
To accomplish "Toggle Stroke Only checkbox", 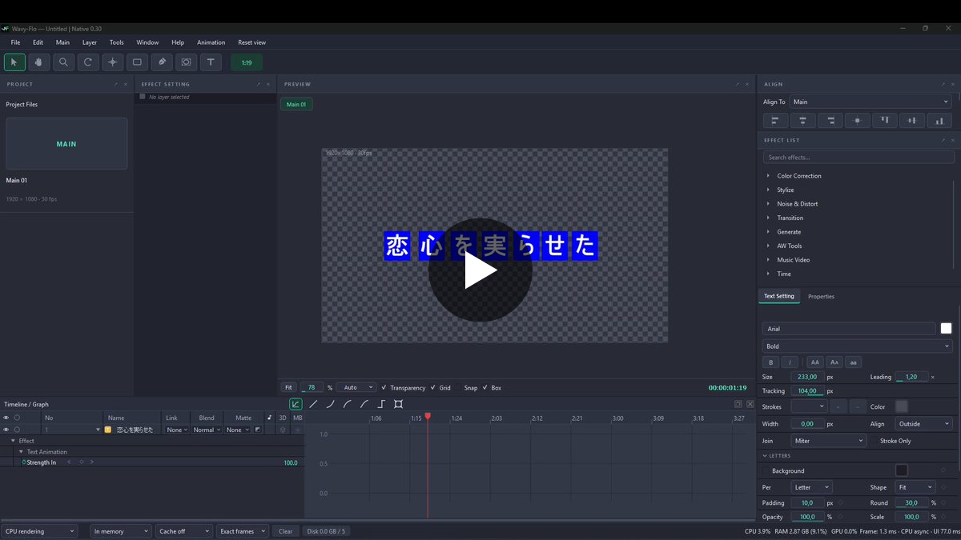I will (875, 441).
